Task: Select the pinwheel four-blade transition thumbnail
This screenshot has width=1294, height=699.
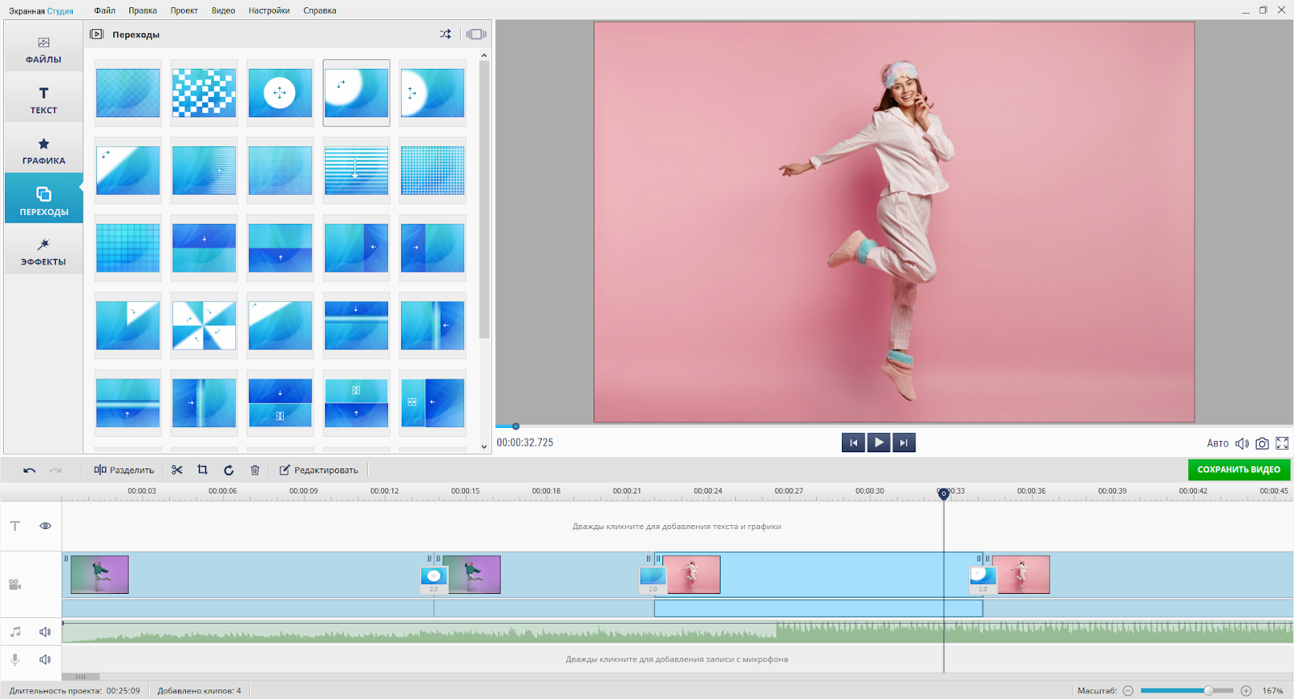Action: 204,325
